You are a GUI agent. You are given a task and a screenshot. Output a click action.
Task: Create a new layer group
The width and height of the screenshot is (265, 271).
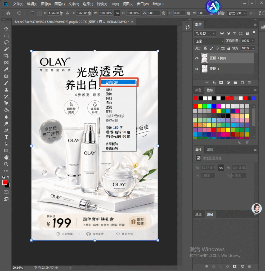tap(235, 83)
